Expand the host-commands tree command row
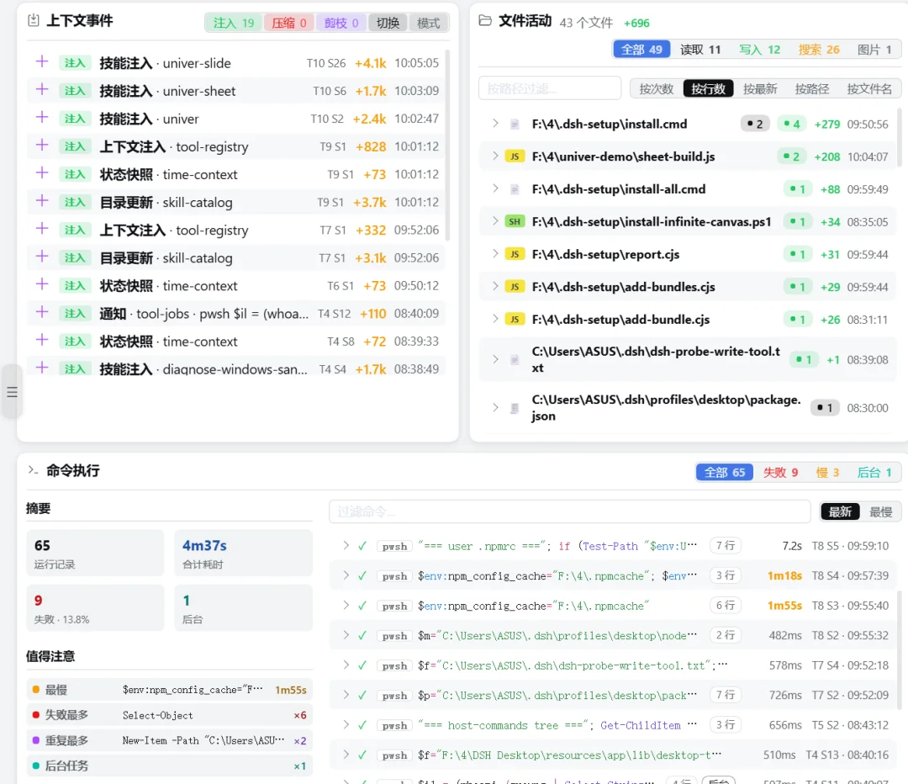Screen dimensions: 908x784 click(x=346, y=724)
